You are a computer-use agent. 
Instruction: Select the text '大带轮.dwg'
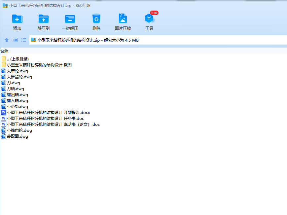click(x=18, y=71)
